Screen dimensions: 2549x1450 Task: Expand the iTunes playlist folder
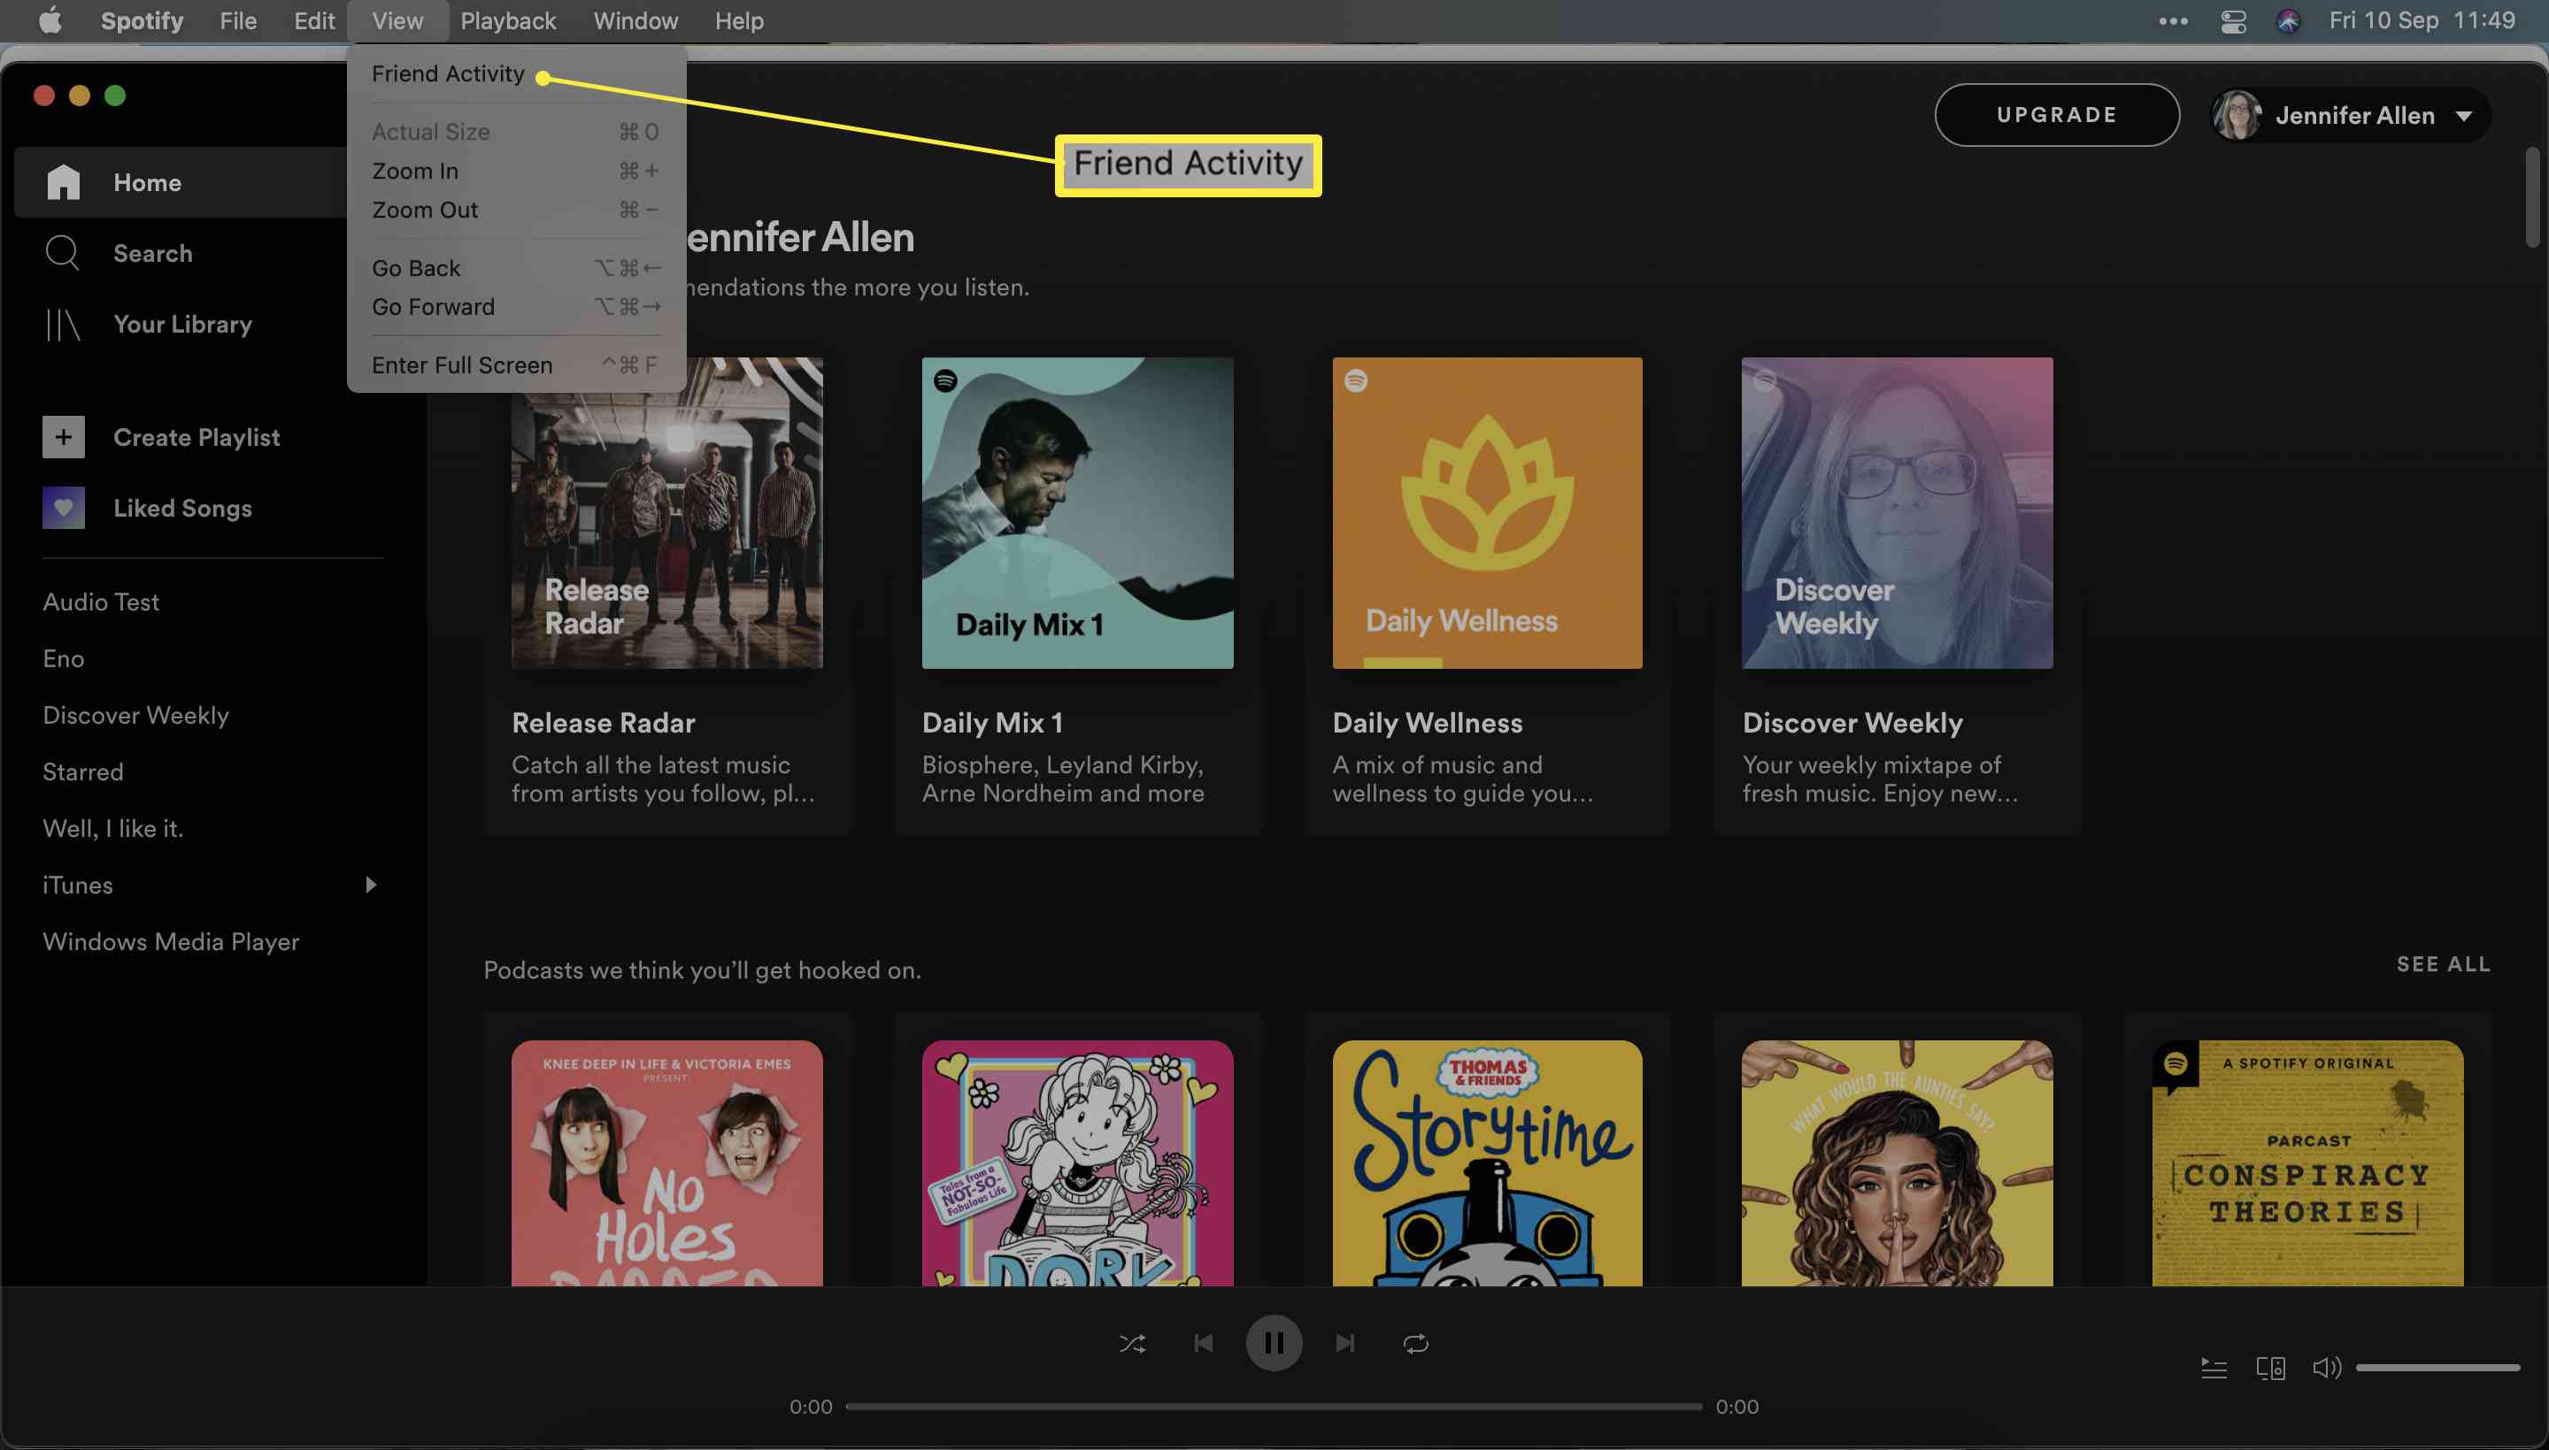point(369,885)
